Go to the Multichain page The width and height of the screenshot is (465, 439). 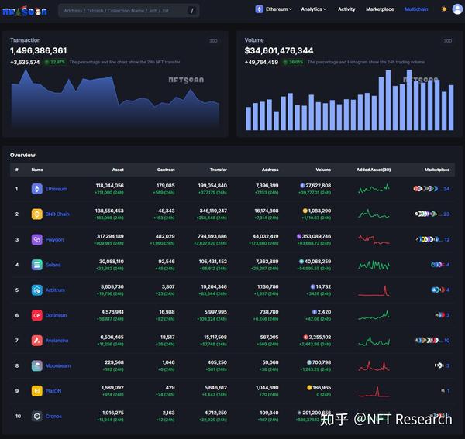click(416, 9)
